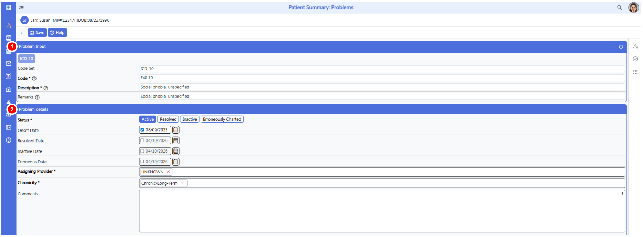Viewport: 643px width, 237px height.
Task: Enable the Resolved Date checkbox
Action: 142,140
